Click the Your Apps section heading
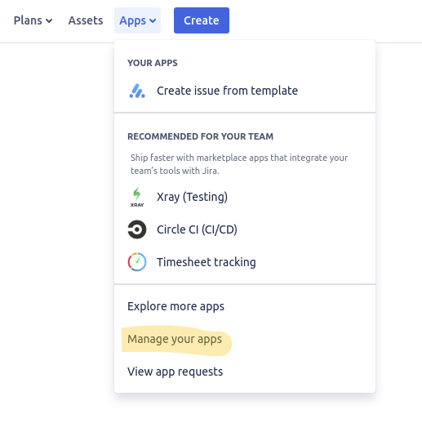 (x=153, y=63)
